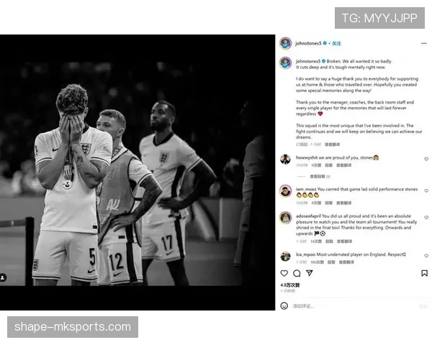Open comments via speech bubble icon
Screen dimensions: 432x345
coord(297,273)
